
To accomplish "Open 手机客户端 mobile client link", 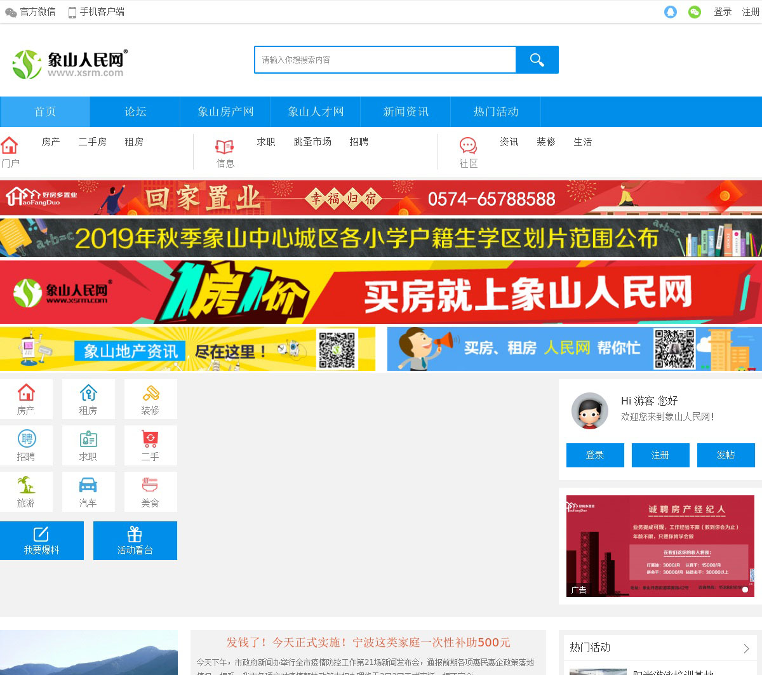I will point(97,12).
